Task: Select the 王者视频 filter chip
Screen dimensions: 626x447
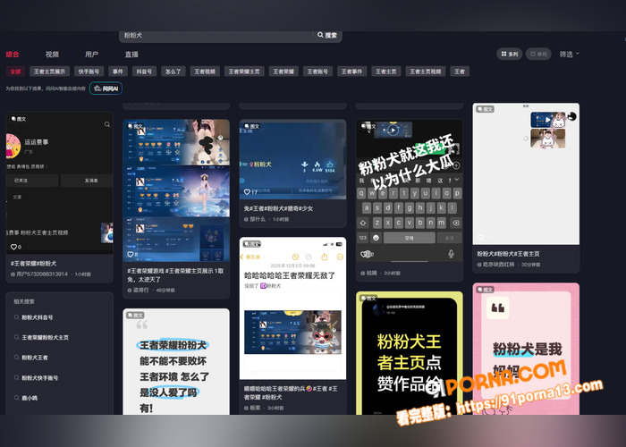Action: pyautogui.click(x=205, y=72)
